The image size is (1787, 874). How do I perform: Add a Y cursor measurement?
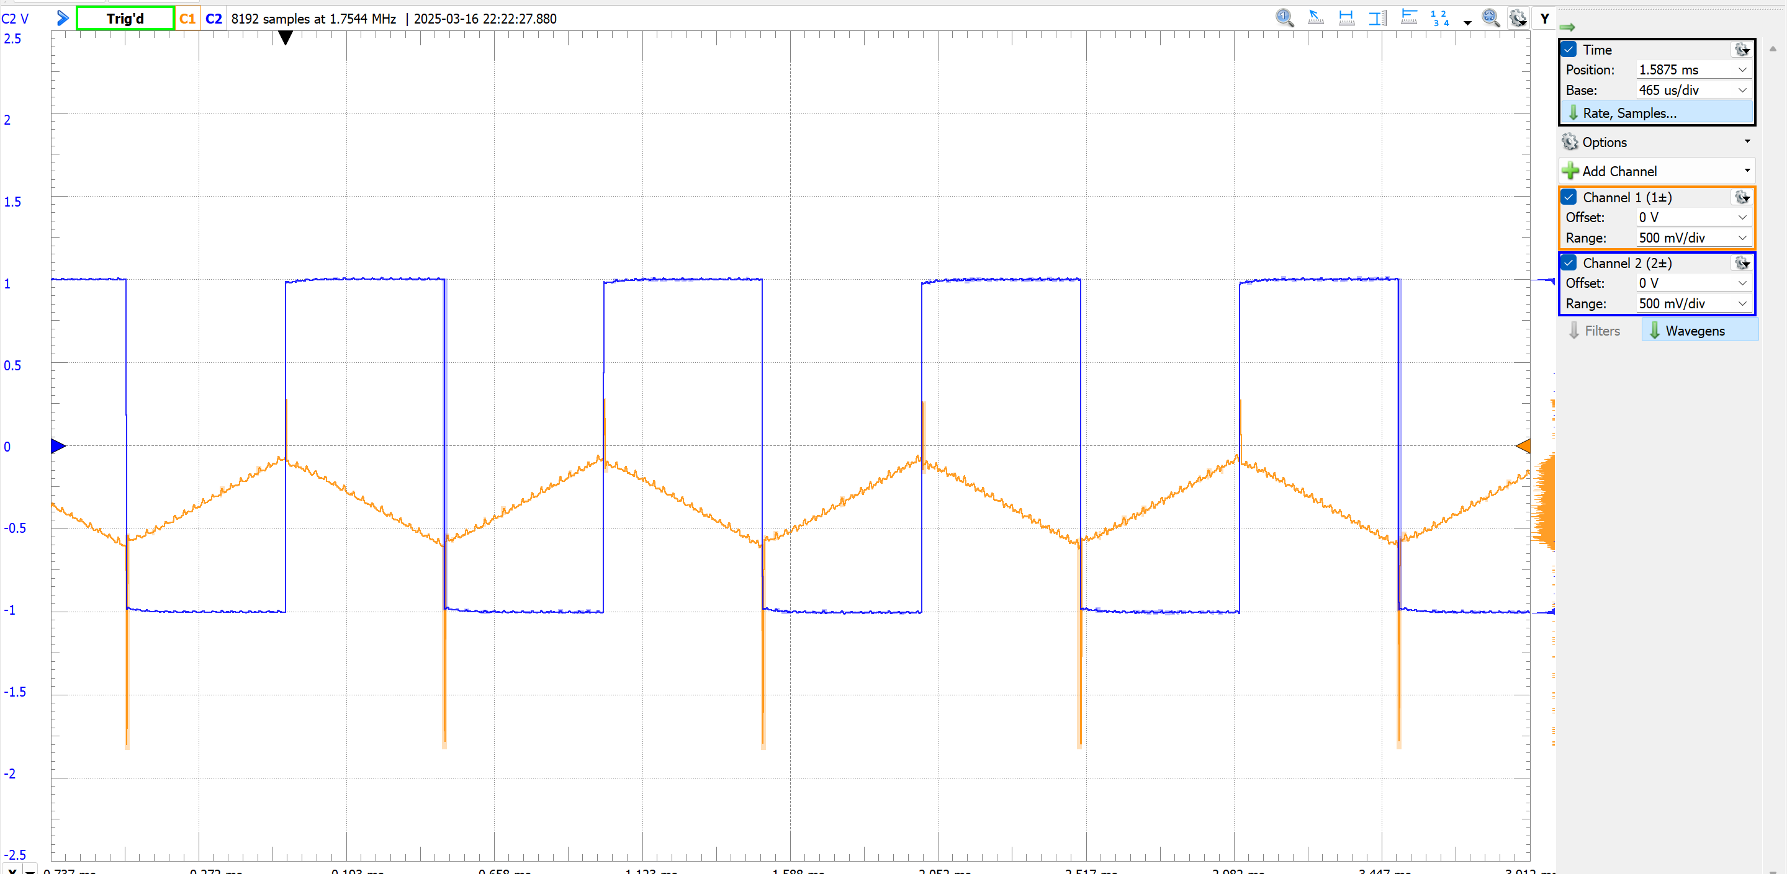pos(1377,18)
